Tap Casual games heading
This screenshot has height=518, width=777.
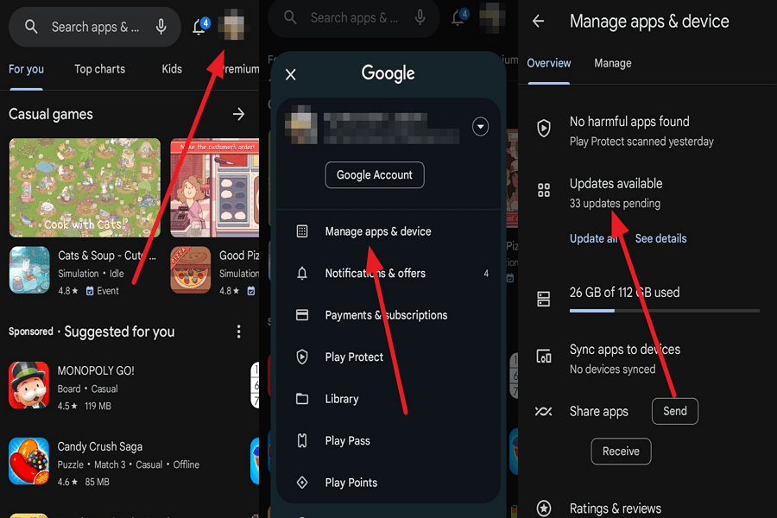[x=51, y=115]
